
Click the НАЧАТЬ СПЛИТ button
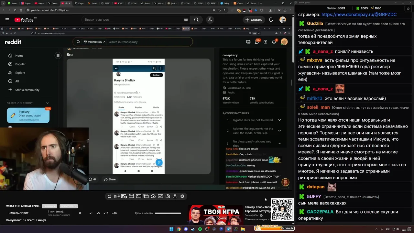click(18, 213)
